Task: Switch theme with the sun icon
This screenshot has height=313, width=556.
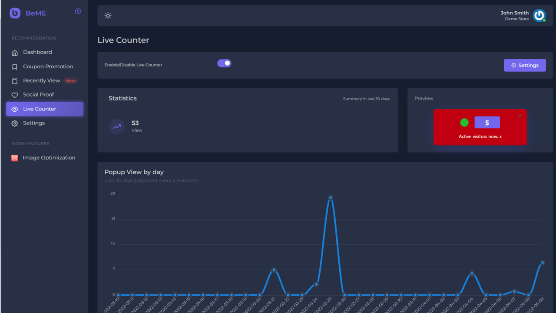Action: [x=108, y=16]
